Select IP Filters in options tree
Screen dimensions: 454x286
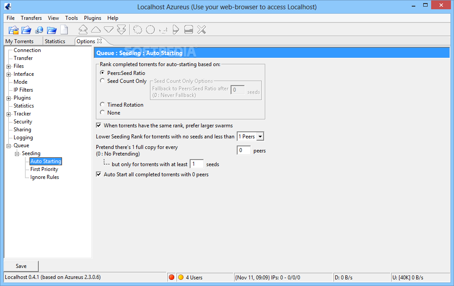pos(23,89)
